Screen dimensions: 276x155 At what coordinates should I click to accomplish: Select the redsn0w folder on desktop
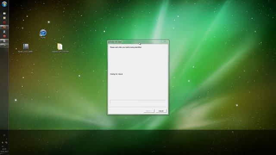click(60, 48)
